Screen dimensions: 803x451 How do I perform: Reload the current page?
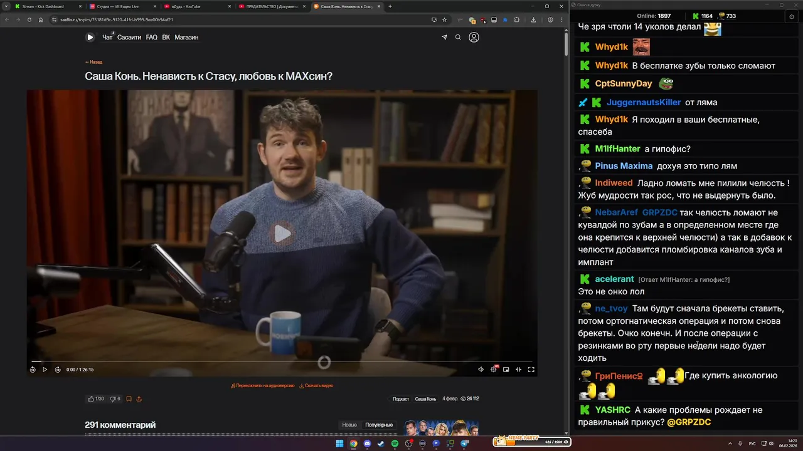click(29, 19)
